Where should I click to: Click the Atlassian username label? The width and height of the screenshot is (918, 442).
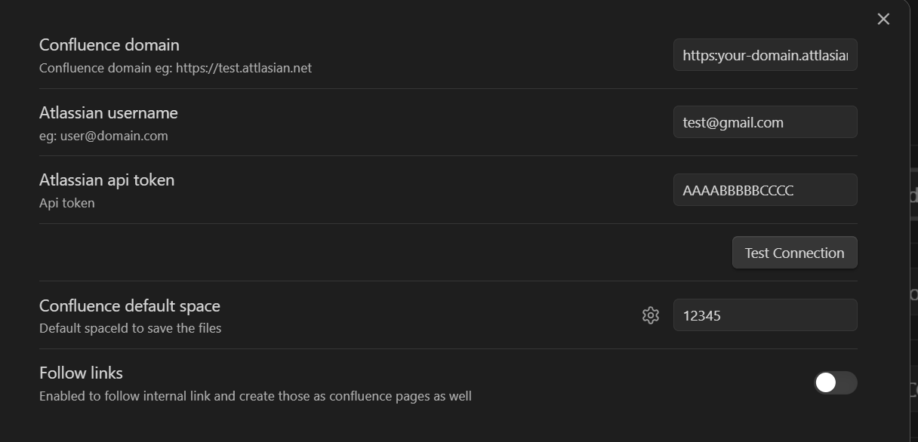pyautogui.click(x=109, y=113)
